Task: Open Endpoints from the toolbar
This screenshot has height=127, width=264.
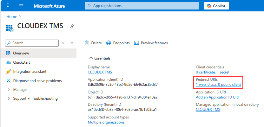Action: point(118,43)
